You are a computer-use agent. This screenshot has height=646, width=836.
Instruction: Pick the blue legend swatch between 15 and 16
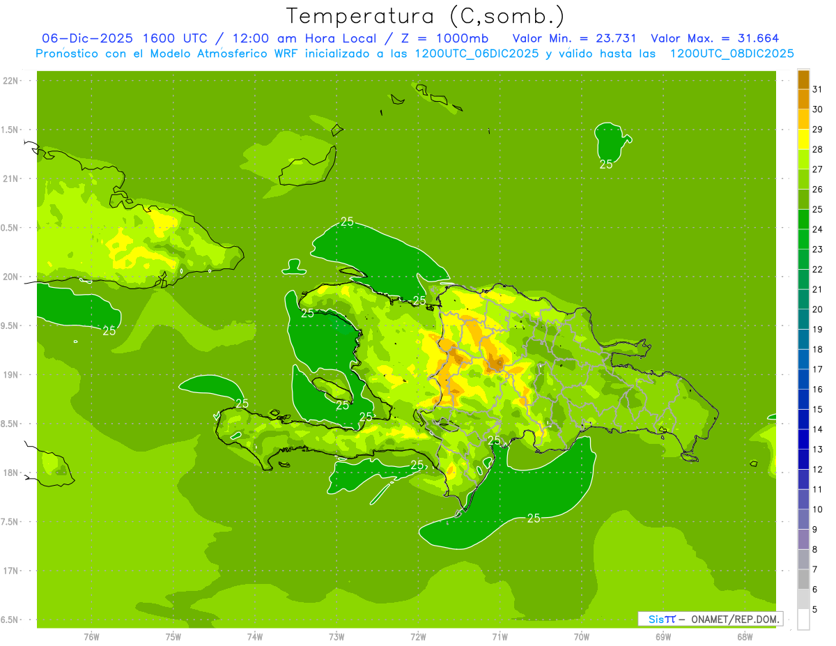pos(803,399)
